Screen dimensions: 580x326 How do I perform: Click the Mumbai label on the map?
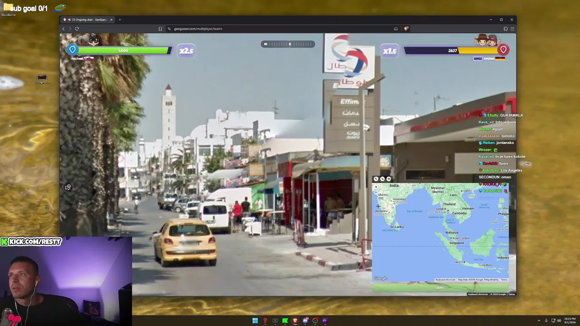[x=383, y=195]
